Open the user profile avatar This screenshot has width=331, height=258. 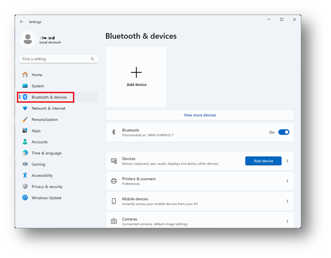tap(28, 39)
